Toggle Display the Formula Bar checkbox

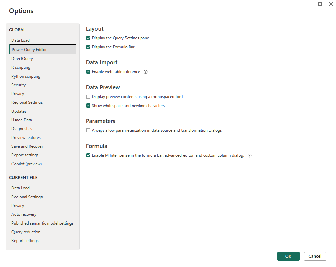click(x=88, y=47)
